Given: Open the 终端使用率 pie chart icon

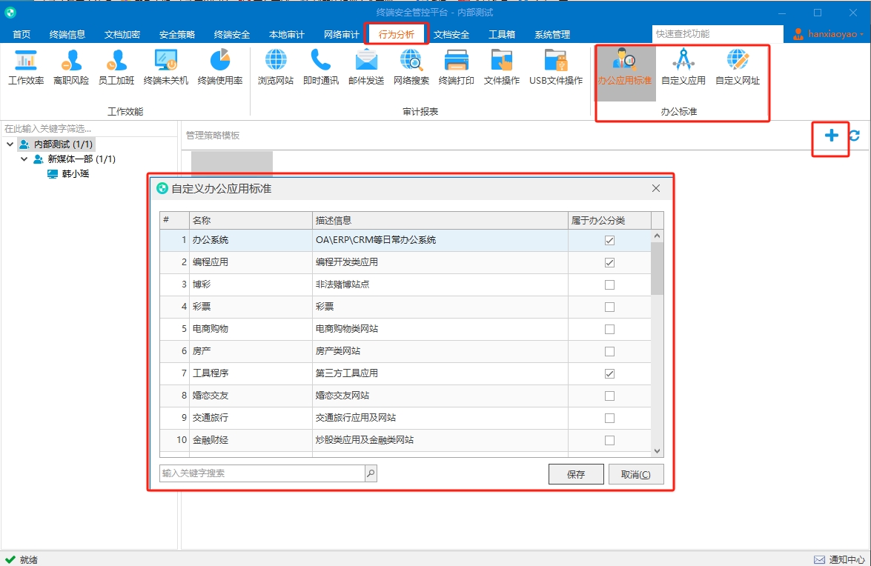Looking at the screenshot, I should pyautogui.click(x=220, y=67).
